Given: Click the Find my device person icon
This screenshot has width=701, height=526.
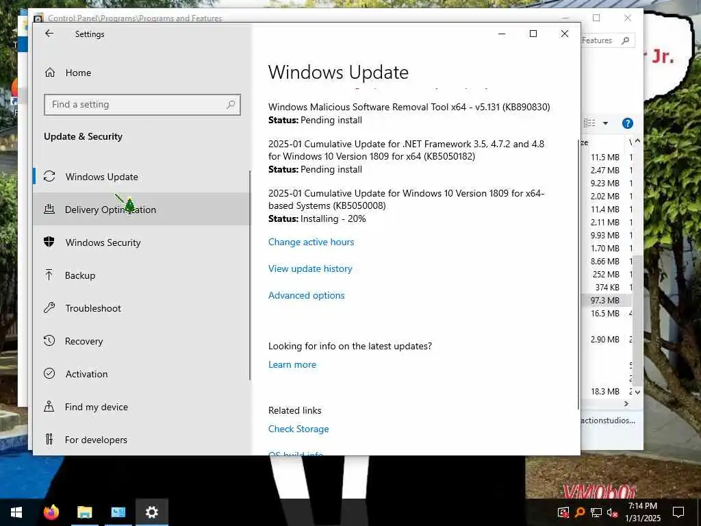Looking at the screenshot, I should (49, 406).
